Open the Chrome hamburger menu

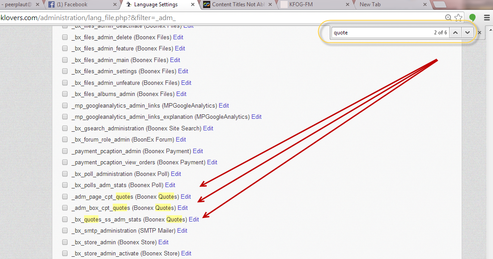click(487, 18)
